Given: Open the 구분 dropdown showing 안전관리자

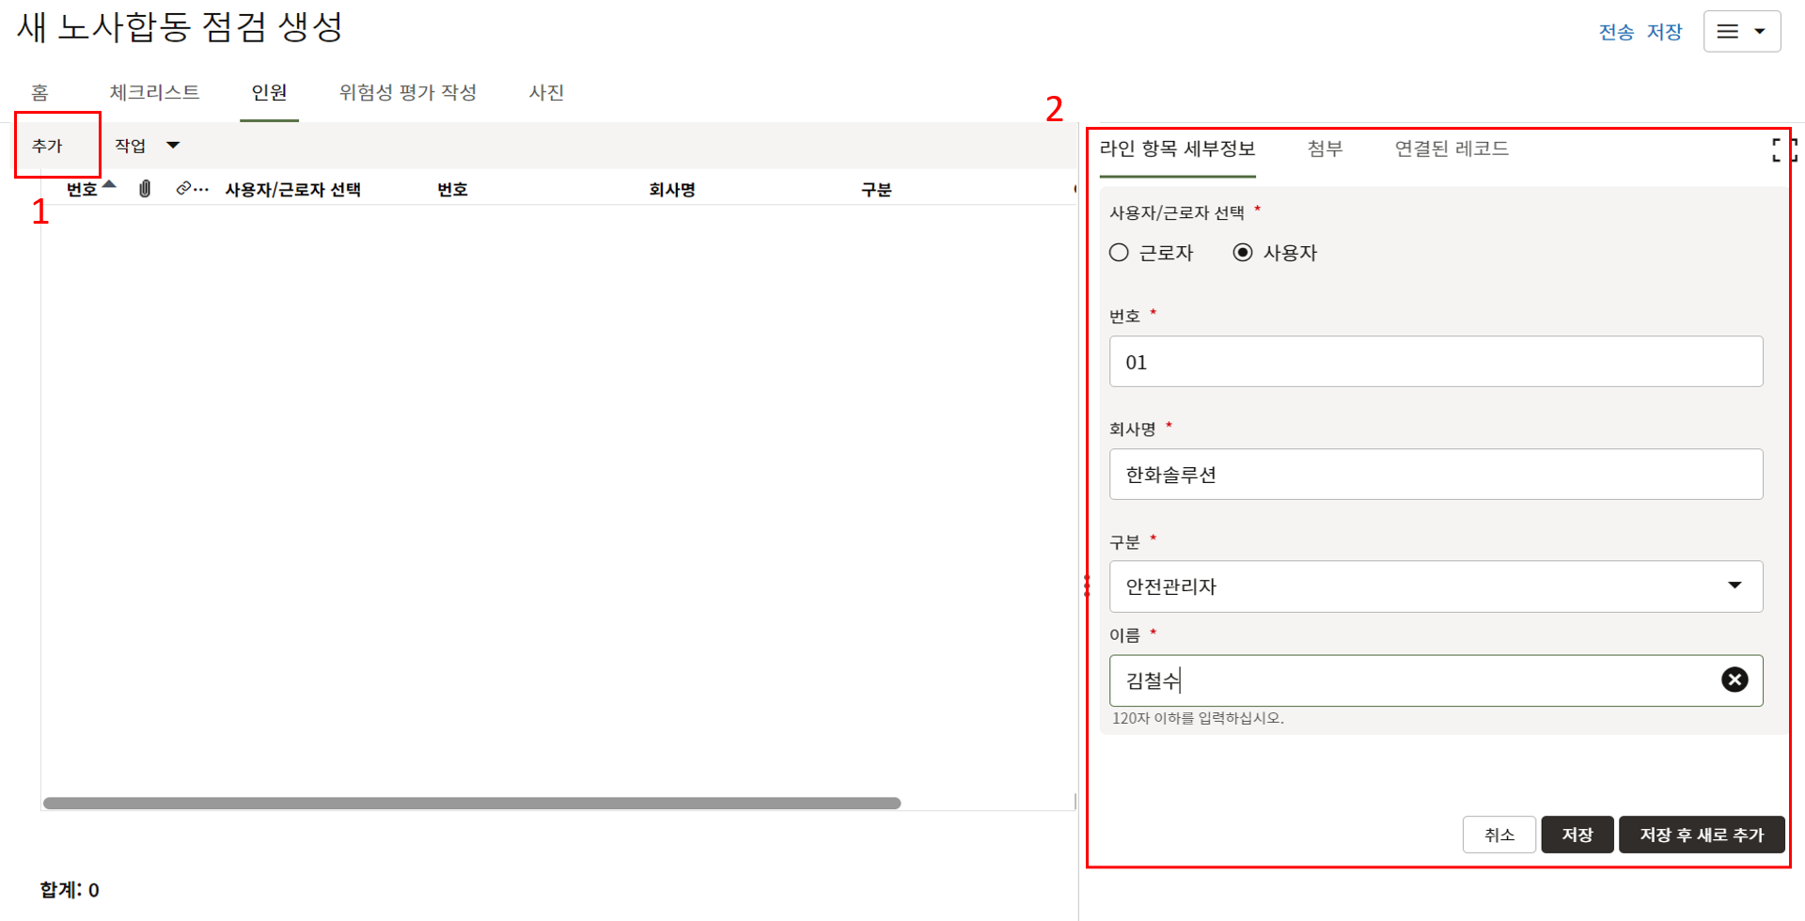Looking at the screenshot, I should [1435, 586].
